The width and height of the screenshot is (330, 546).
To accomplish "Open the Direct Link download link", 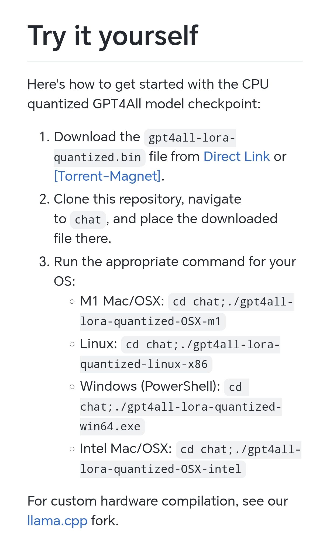I will [x=236, y=157].
